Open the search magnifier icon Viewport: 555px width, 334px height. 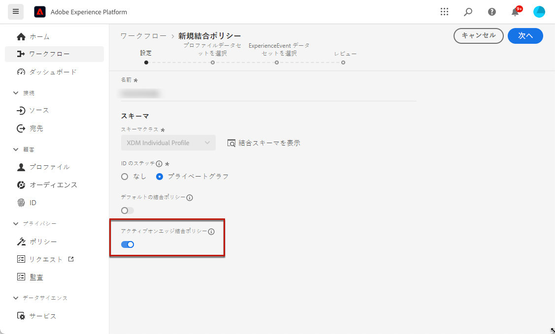[468, 12]
